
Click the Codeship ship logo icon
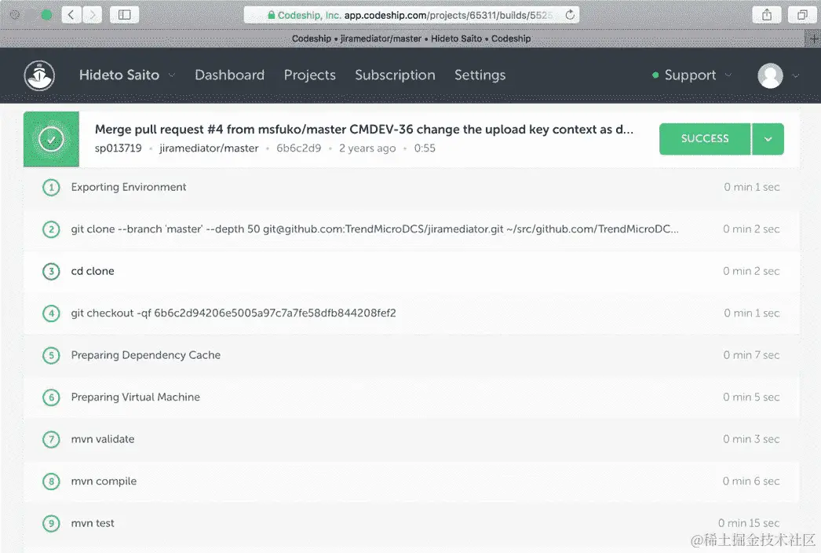[x=39, y=75]
